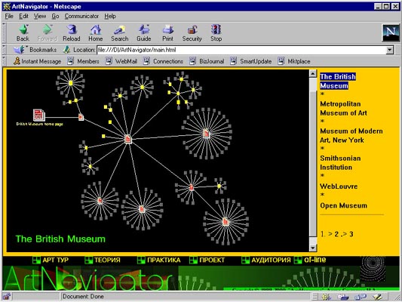Click the graph frame scroll up arrow
Screen dimensions: 402x302
[313, 74]
